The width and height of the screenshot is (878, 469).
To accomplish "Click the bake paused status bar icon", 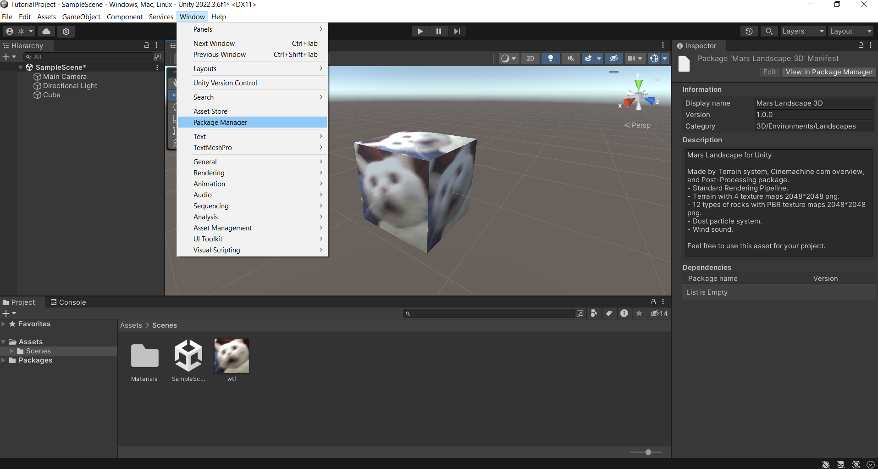I will pos(841,464).
